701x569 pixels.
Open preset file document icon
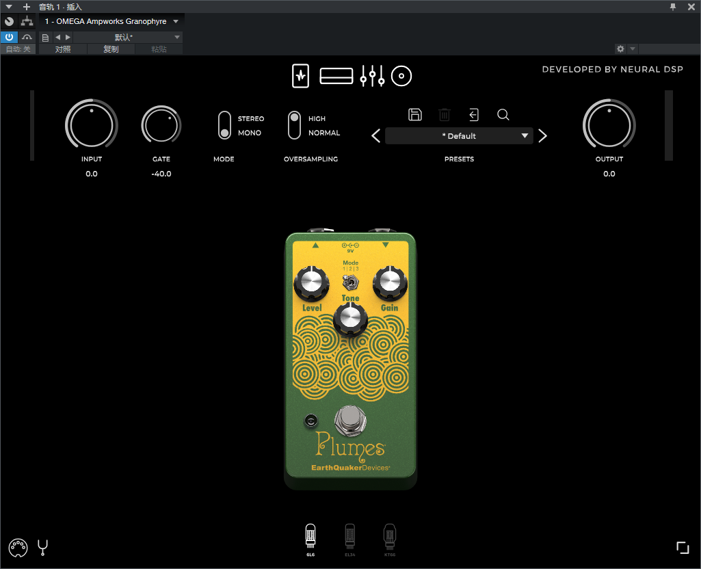(x=45, y=38)
